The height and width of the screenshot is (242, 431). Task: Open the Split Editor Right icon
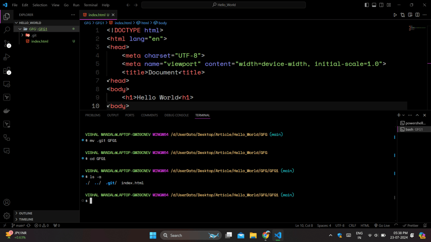pyautogui.click(x=417, y=15)
